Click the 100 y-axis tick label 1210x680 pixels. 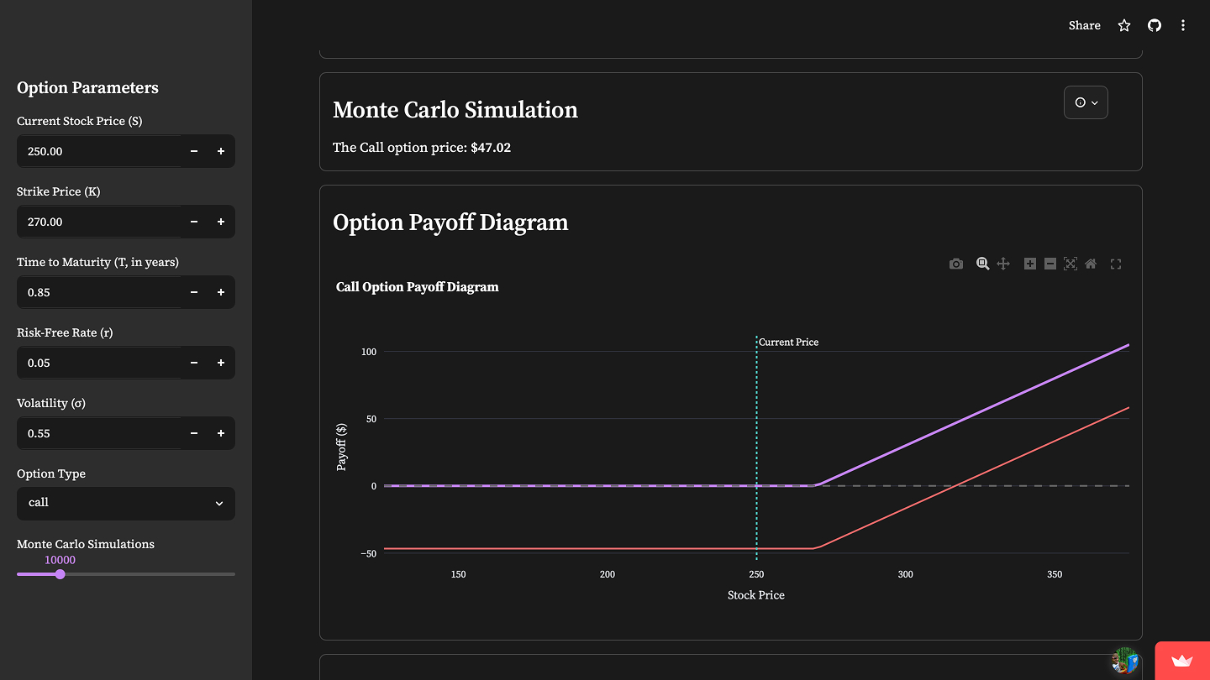point(369,352)
